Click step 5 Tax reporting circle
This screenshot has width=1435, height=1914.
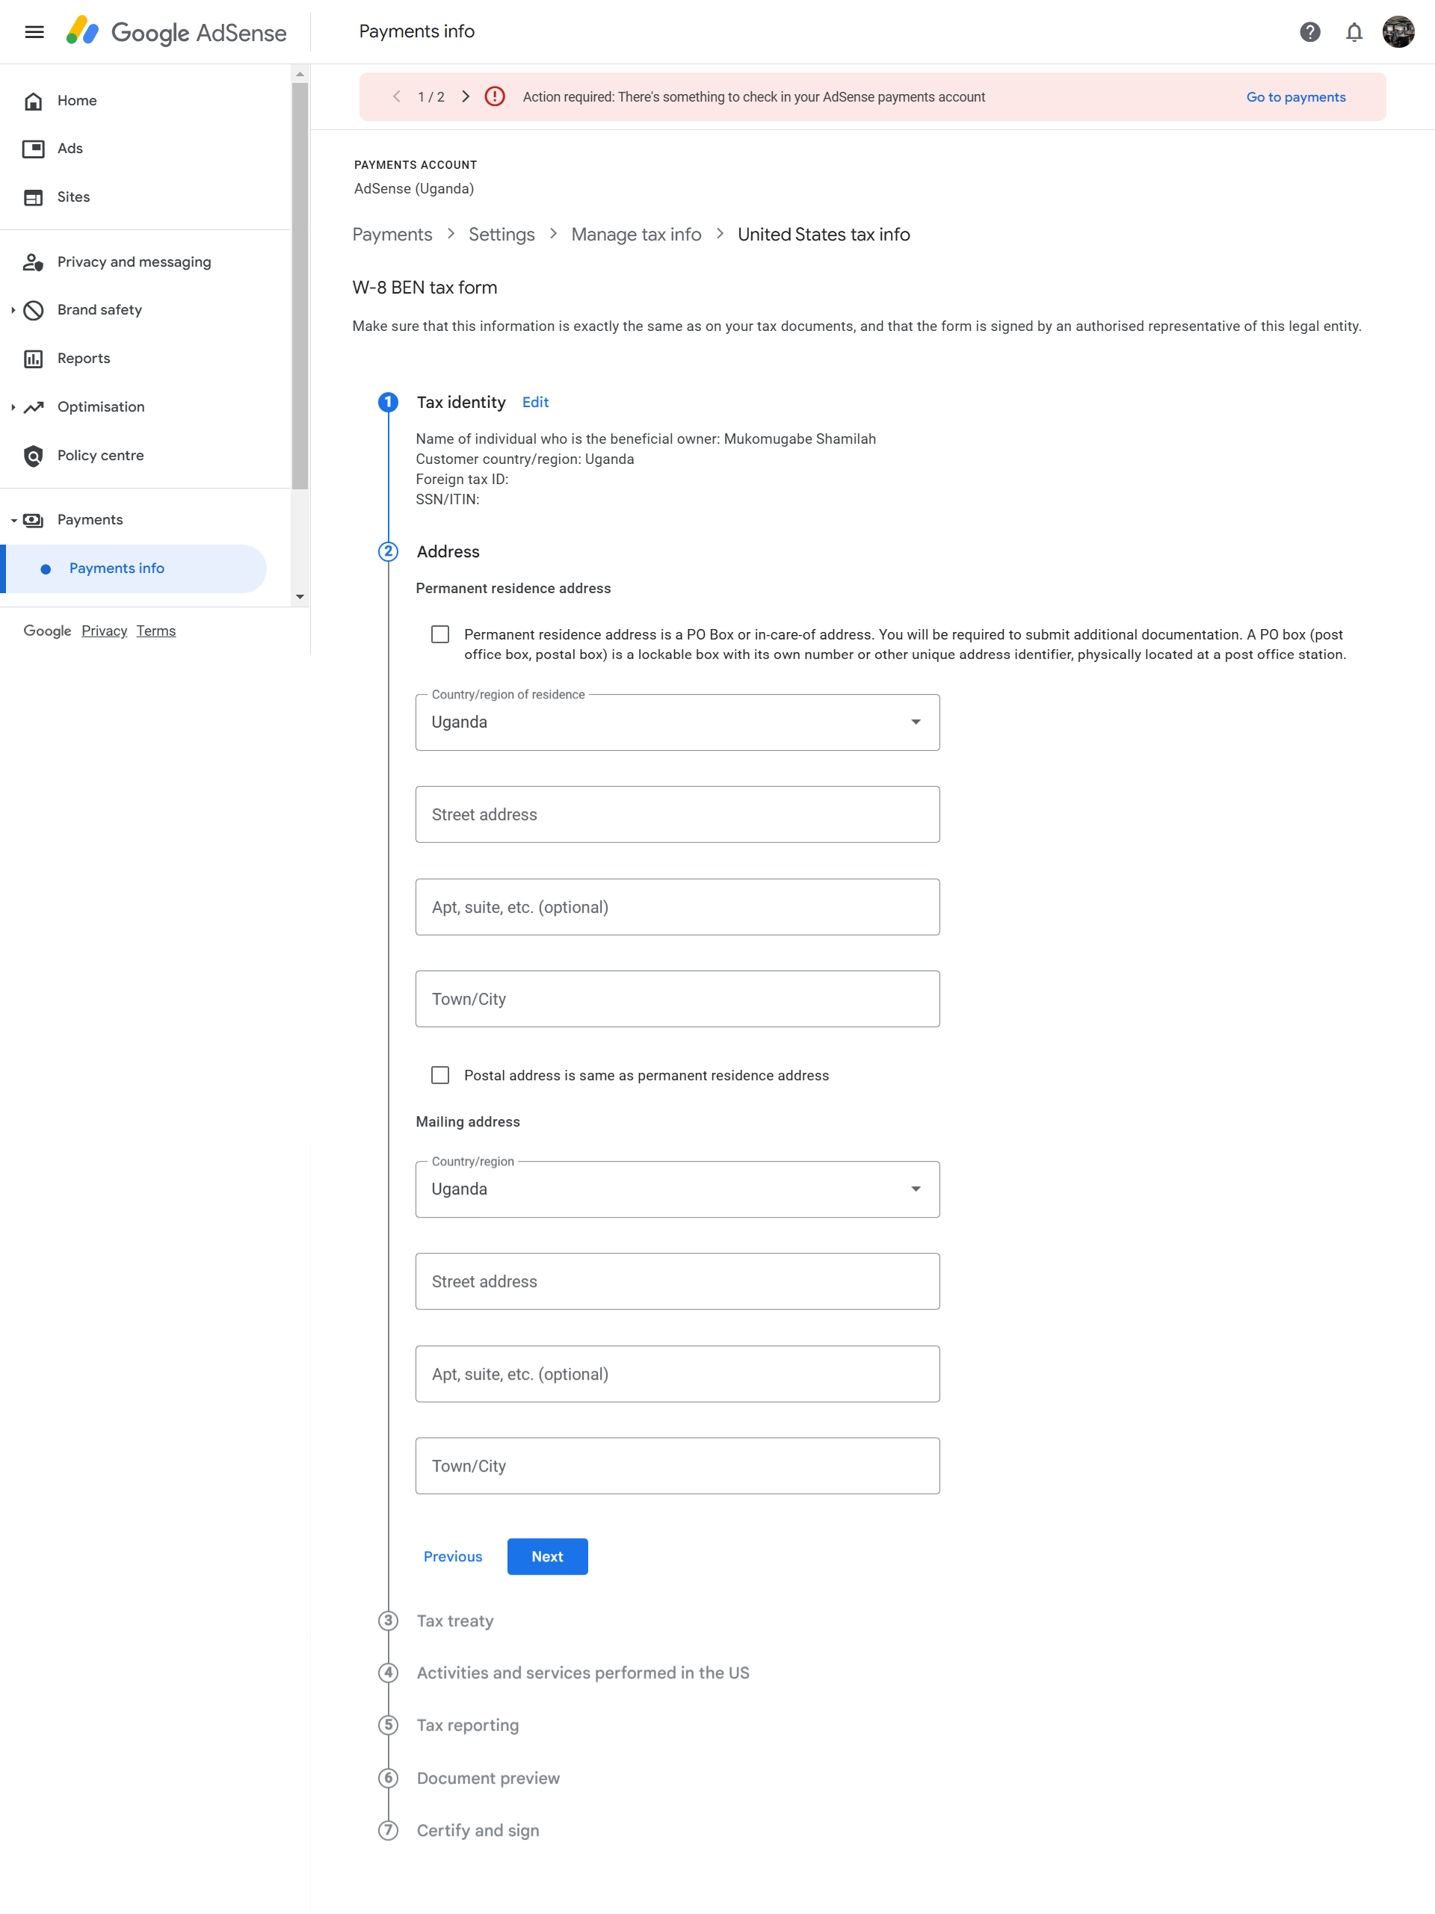pos(388,1724)
